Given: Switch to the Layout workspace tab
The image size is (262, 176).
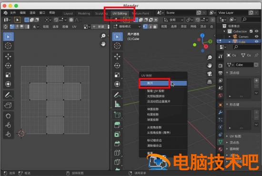Looking at the screenshot, I should pos(68,13).
